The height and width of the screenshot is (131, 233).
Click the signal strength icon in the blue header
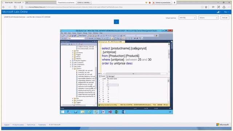pyautogui.click(x=218, y=12)
